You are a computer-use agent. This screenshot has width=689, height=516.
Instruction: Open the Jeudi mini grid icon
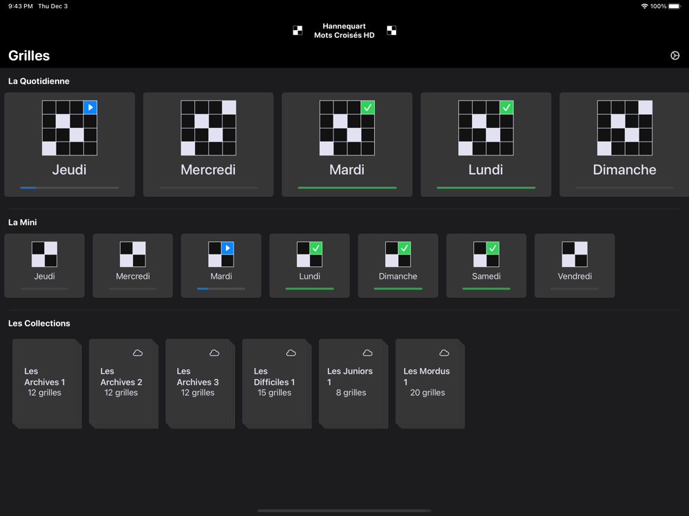coord(44,255)
